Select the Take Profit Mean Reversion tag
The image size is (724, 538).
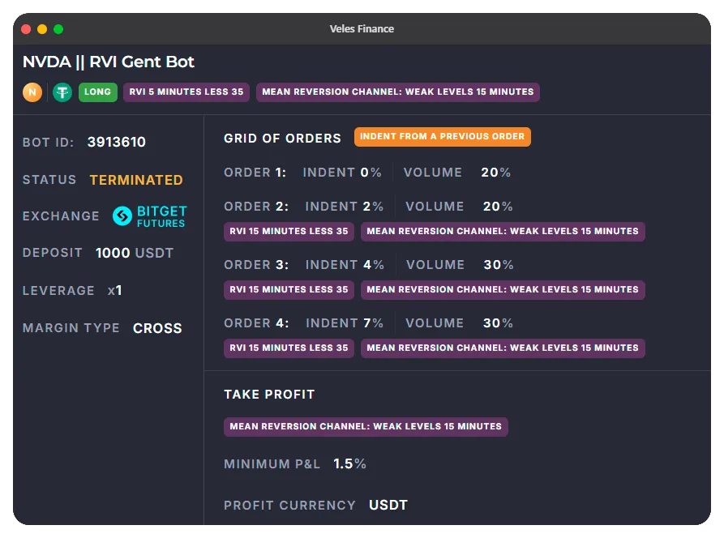(366, 427)
